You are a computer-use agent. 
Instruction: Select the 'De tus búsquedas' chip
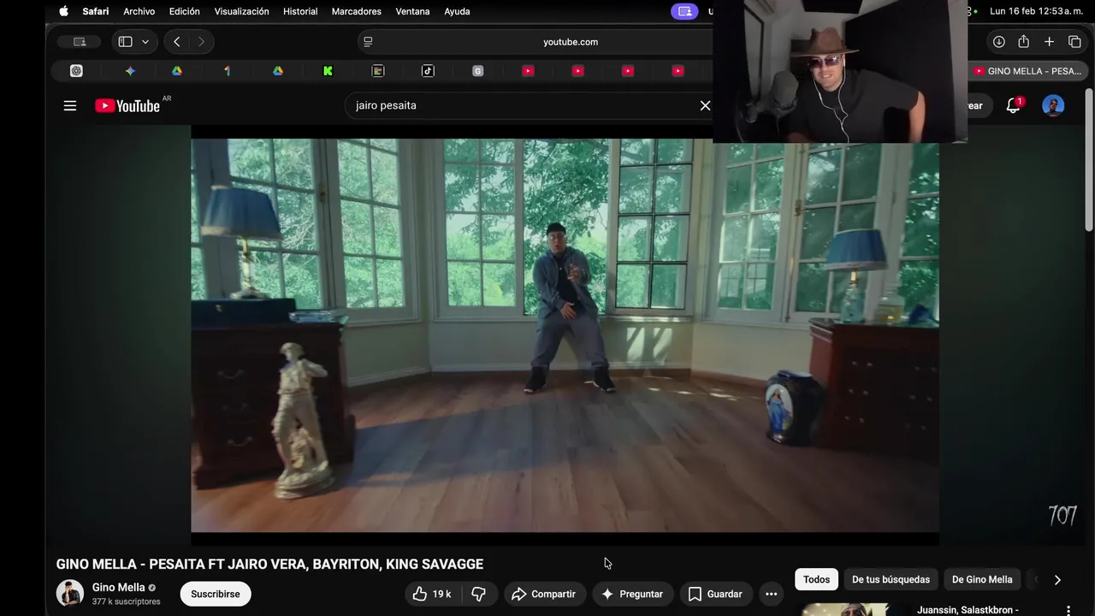[x=891, y=579]
